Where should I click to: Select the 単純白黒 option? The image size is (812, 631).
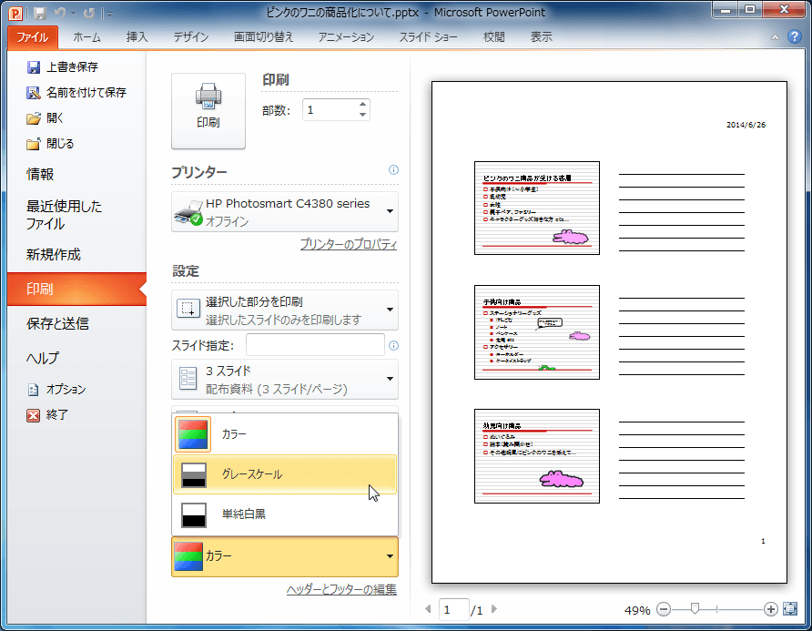[x=285, y=514]
